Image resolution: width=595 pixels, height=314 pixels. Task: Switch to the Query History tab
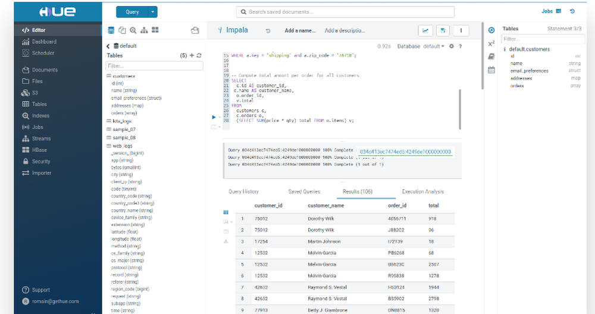pyautogui.click(x=243, y=191)
